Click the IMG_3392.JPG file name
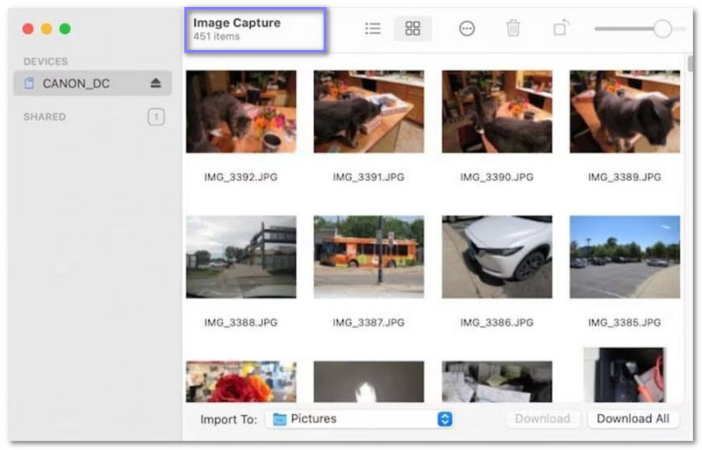702x450 pixels. [240, 177]
